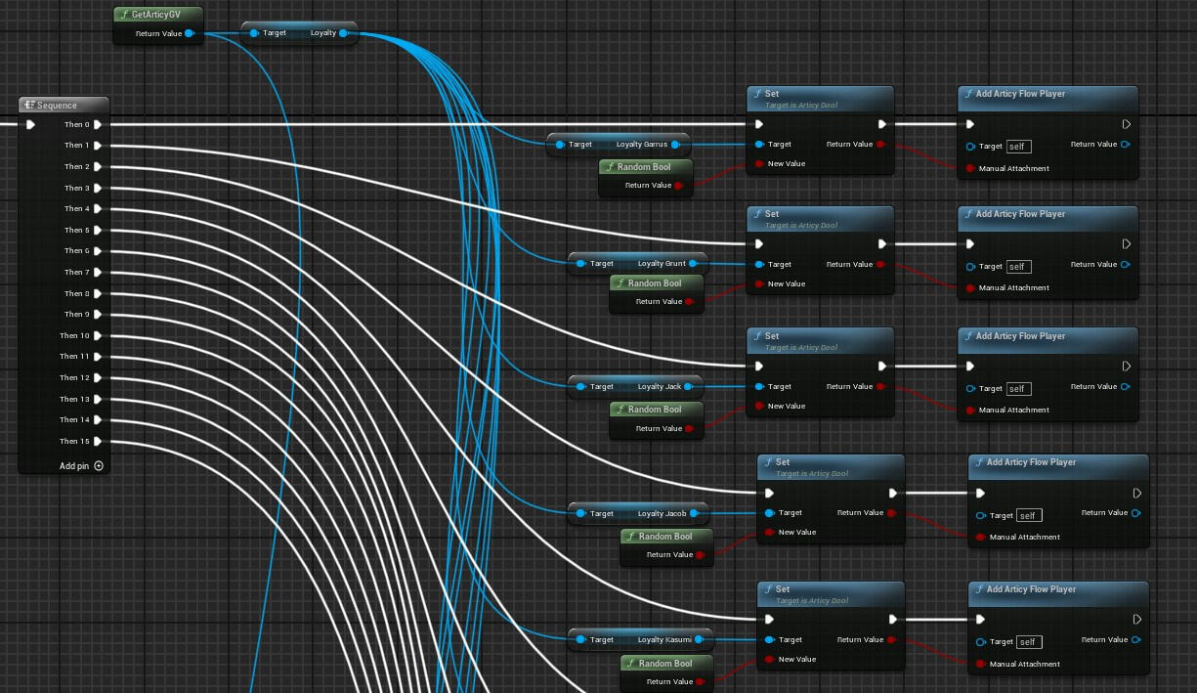The width and height of the screenshot is (1197, 693).
Task: Click the Then 2 execution pin
Action: 98,166
